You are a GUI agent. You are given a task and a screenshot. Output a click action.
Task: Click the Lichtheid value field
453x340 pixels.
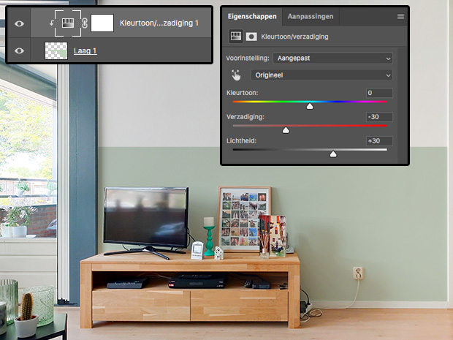coord(379,141)
